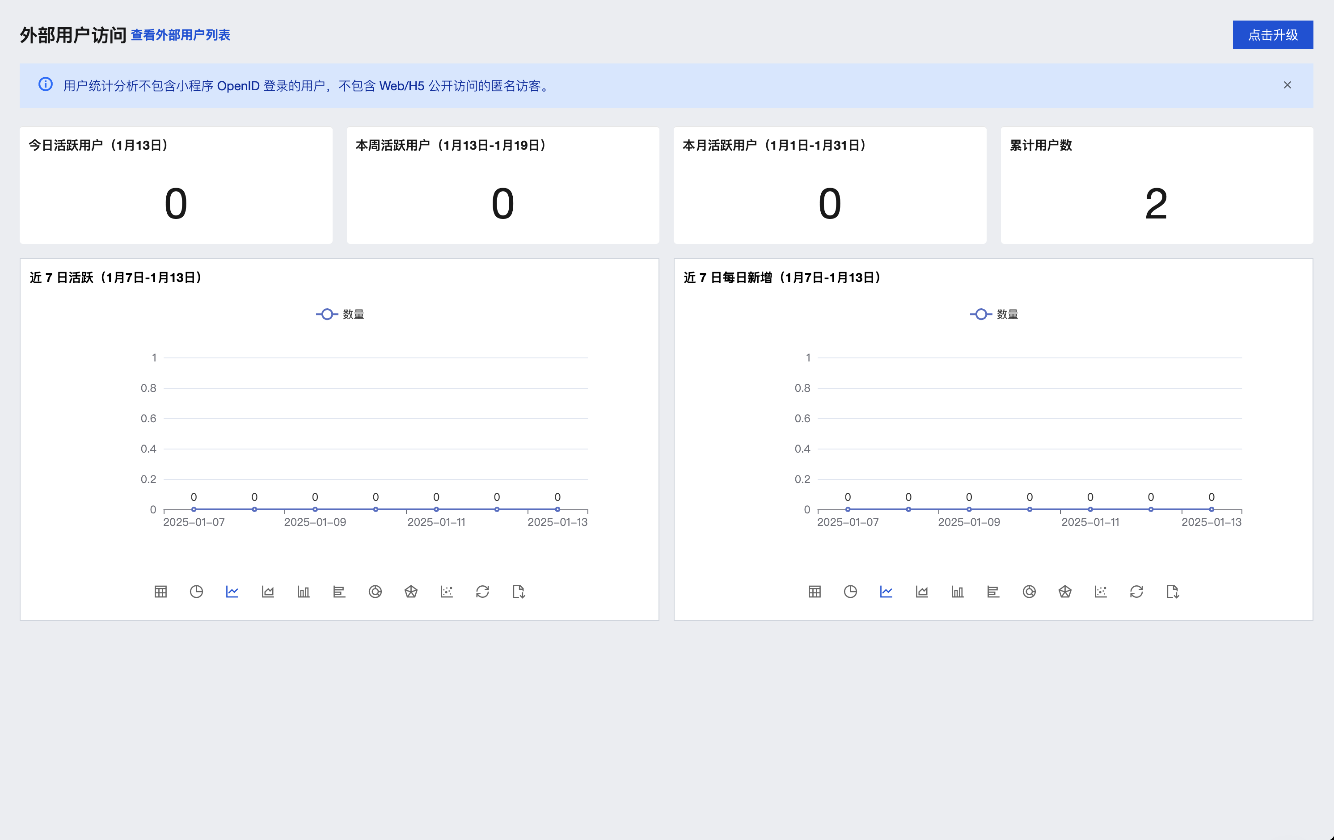Switch 近 7 日每日新增 chart to radar chart
Viewport: 1334px width, 840px height.
click(1065, 592)
